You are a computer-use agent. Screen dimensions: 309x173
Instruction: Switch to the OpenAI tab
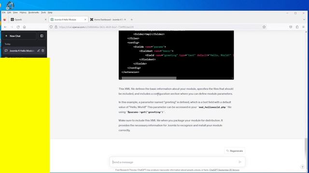tap(28, 20)
